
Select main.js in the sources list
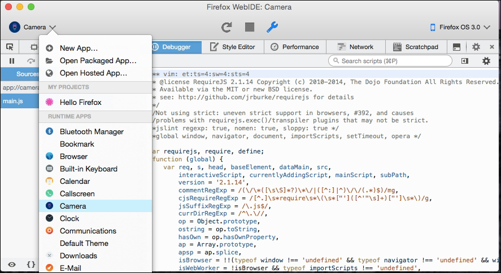(20, 101)
